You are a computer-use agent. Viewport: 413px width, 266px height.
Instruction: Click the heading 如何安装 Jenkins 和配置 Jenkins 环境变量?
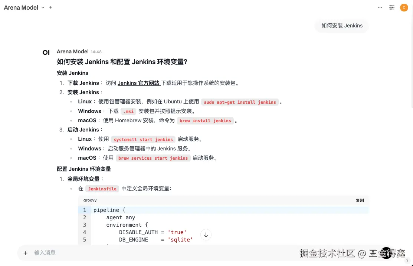(122, 62)
